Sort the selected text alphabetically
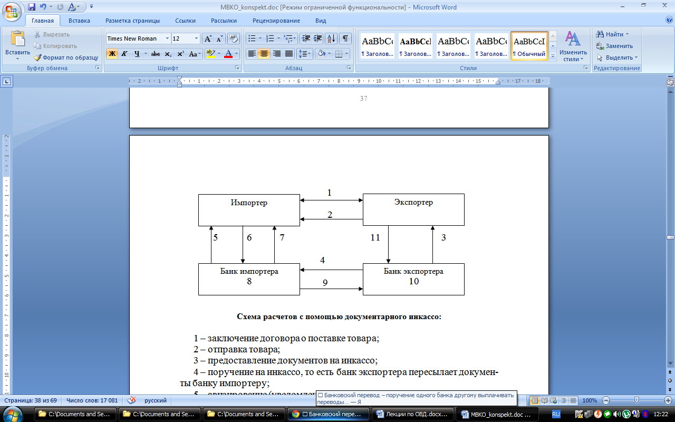675x422 pixels. (x=331, y=39)
